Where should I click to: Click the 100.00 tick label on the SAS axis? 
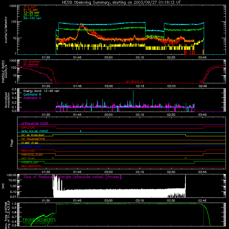tap(11, 175)
